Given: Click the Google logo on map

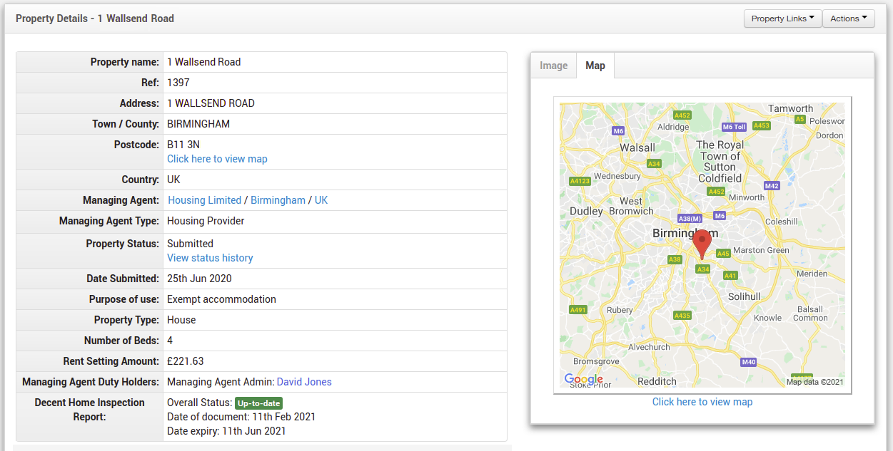Looking at the screenshot, I should (582, 379).
